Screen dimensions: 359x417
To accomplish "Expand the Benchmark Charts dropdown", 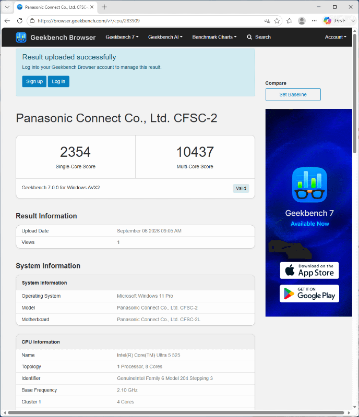I will point(214,37).
